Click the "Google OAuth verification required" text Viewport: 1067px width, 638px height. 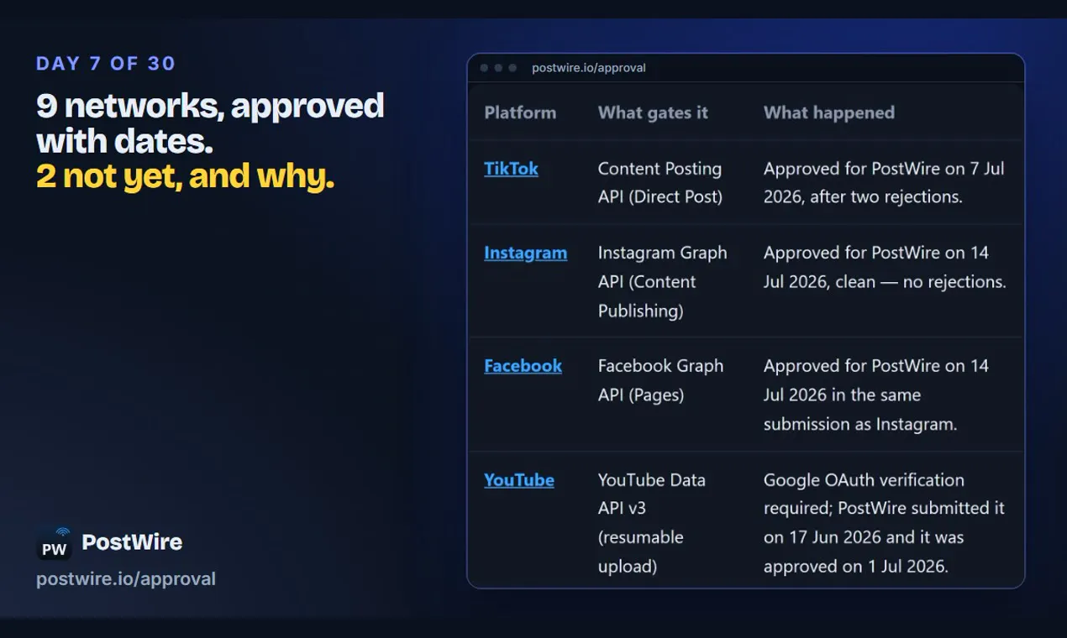pyautogui.click(x=864, y=494)
